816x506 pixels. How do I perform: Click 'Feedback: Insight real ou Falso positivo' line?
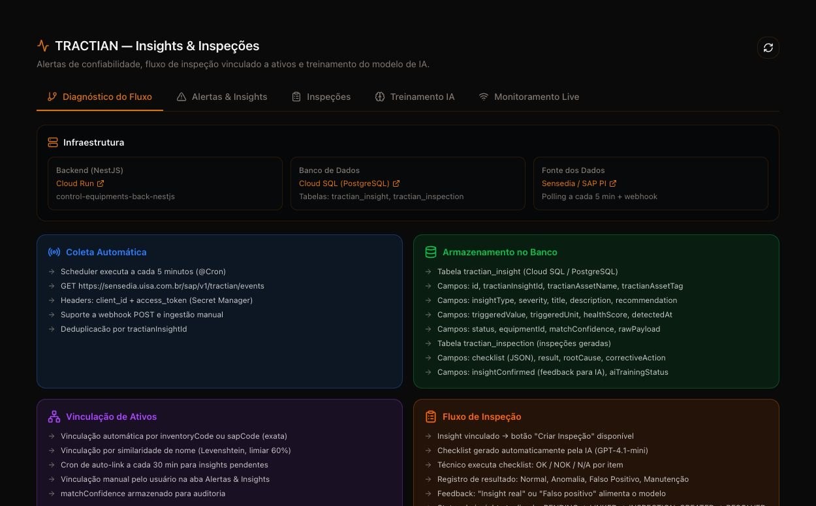point(552,494)
